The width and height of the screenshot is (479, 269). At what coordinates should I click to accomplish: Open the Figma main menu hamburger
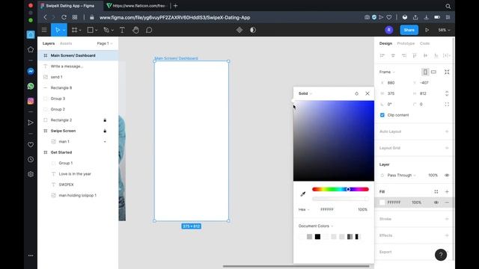pyautogui.click(x=44, y=30)
